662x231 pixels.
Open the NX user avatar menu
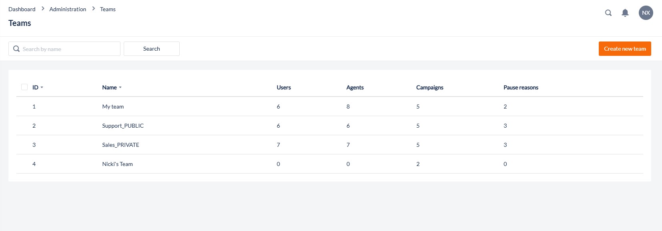click(646, 13)
